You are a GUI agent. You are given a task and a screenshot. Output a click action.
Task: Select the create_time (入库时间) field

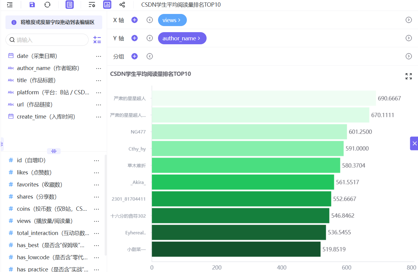(x=46, y=117)
